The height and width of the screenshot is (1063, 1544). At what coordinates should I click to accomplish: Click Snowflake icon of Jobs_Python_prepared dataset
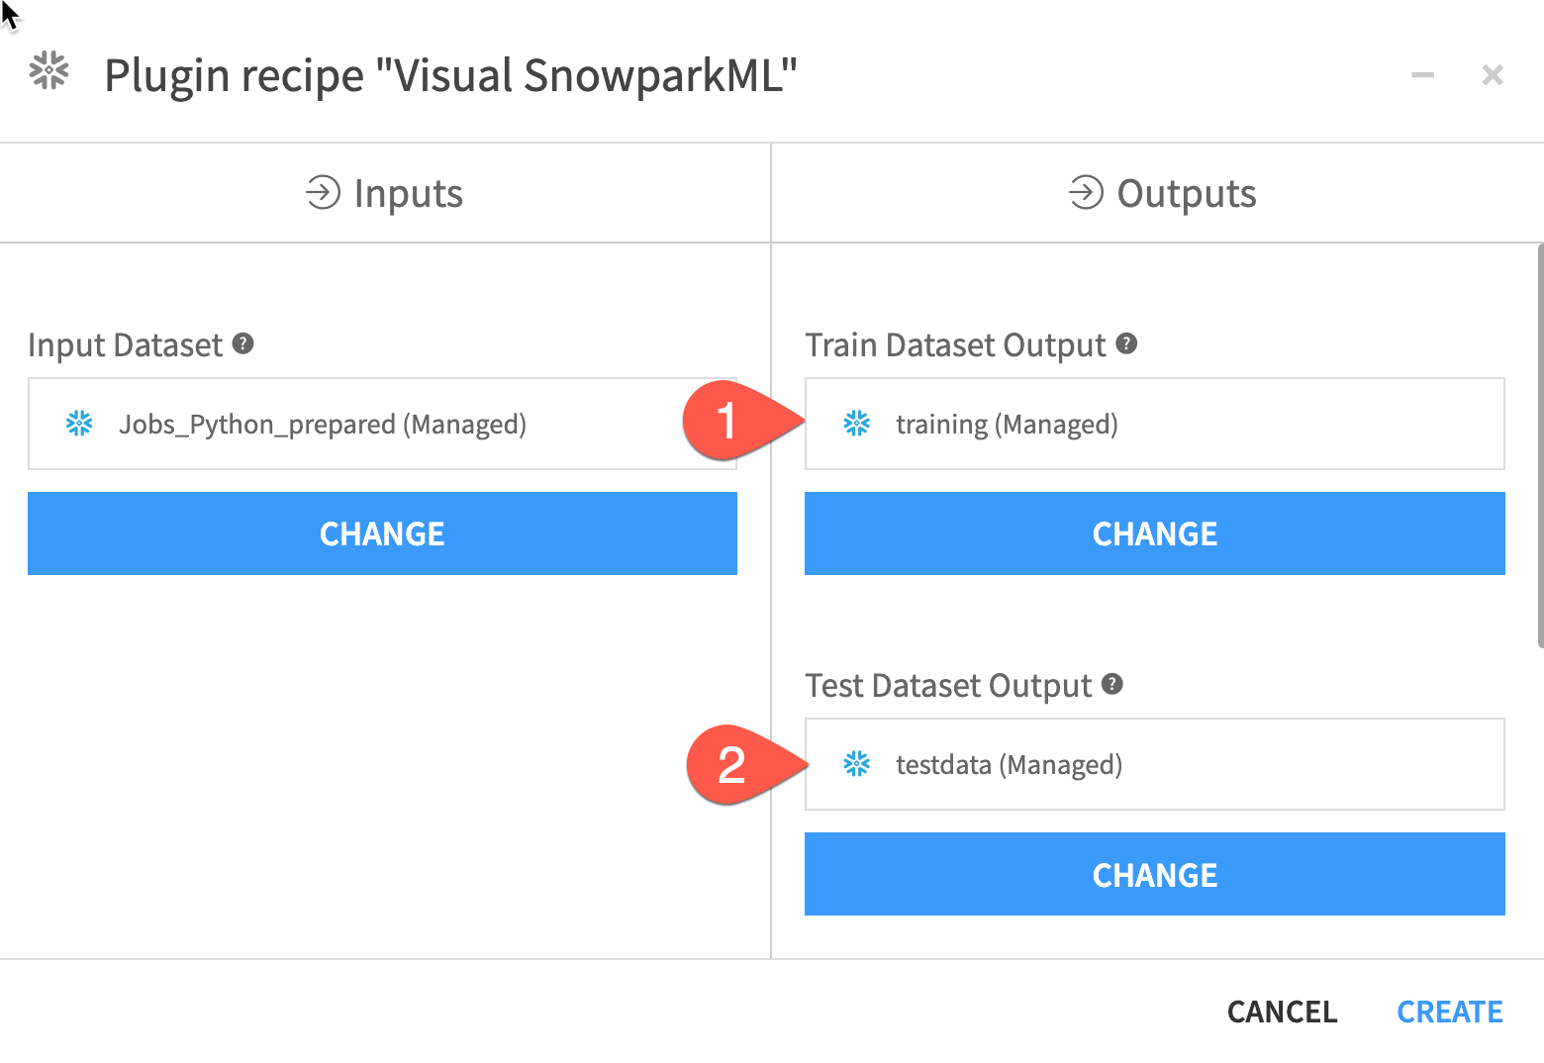79,424
